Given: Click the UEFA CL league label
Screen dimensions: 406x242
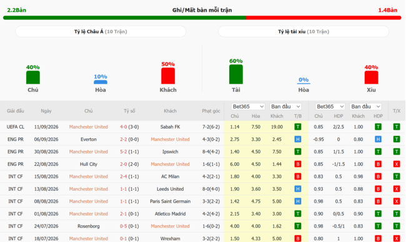Looking at the screenshot, I should (x=15, y=127).
